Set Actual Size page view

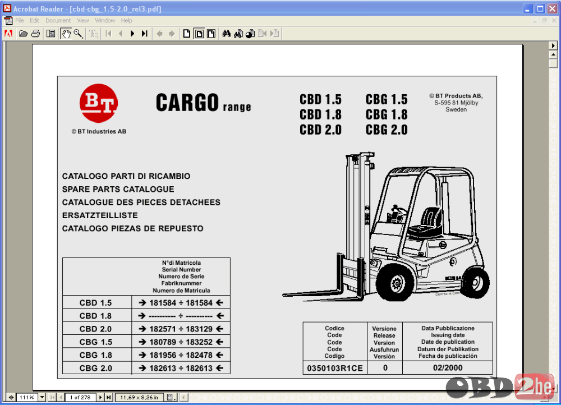(187, 34)
